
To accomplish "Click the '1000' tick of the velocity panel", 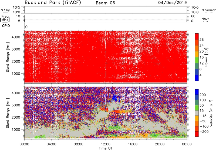I will (x=16, y=129).
